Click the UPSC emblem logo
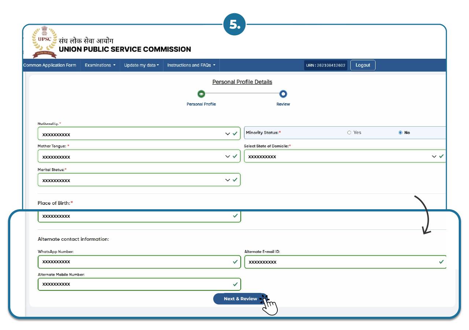 pos(44,41)
